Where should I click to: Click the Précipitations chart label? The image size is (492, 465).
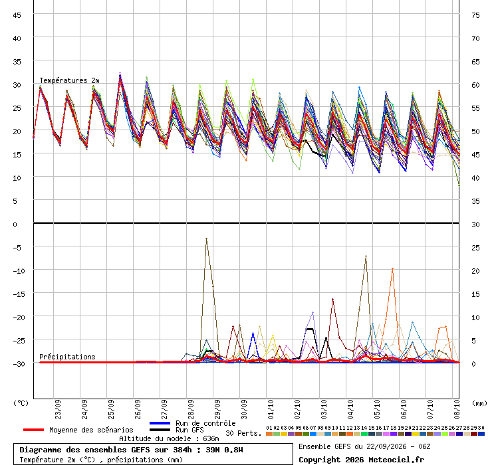pos(67,357)
